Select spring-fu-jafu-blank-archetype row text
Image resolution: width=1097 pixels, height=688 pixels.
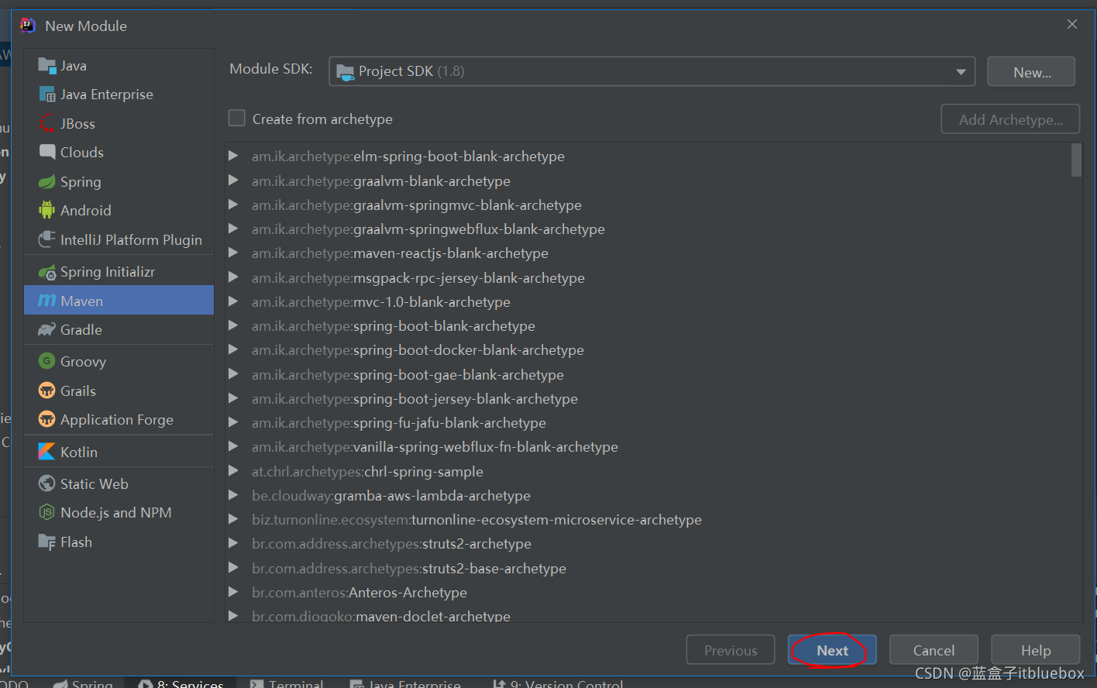(x=399, y=422)
